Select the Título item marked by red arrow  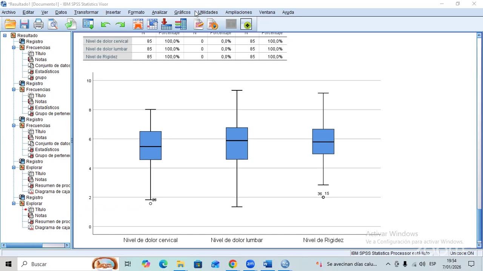click(40, 210)
